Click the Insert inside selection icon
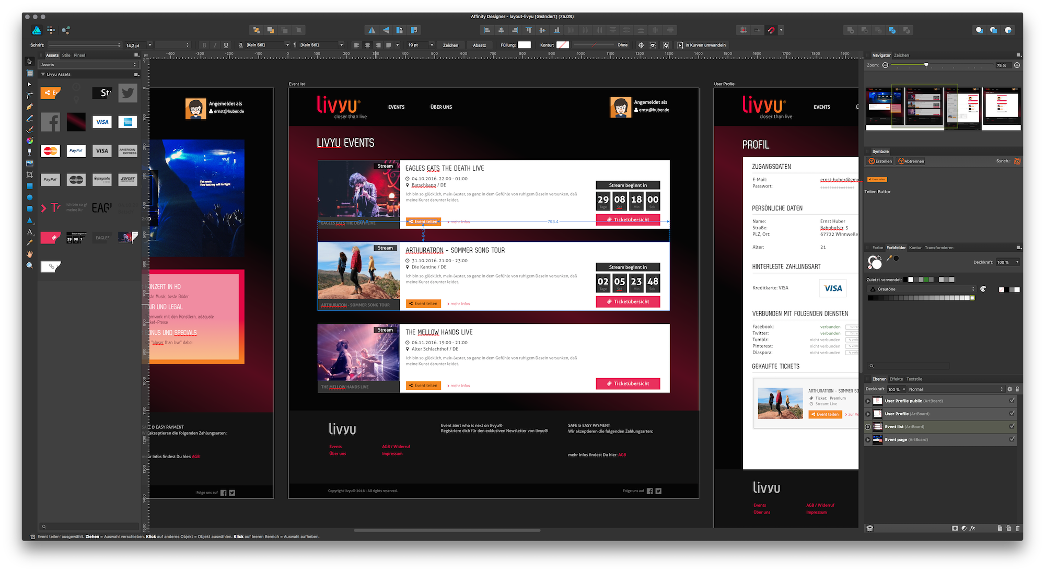This screenshot has width=1045, height=572. click(1008, 30)
